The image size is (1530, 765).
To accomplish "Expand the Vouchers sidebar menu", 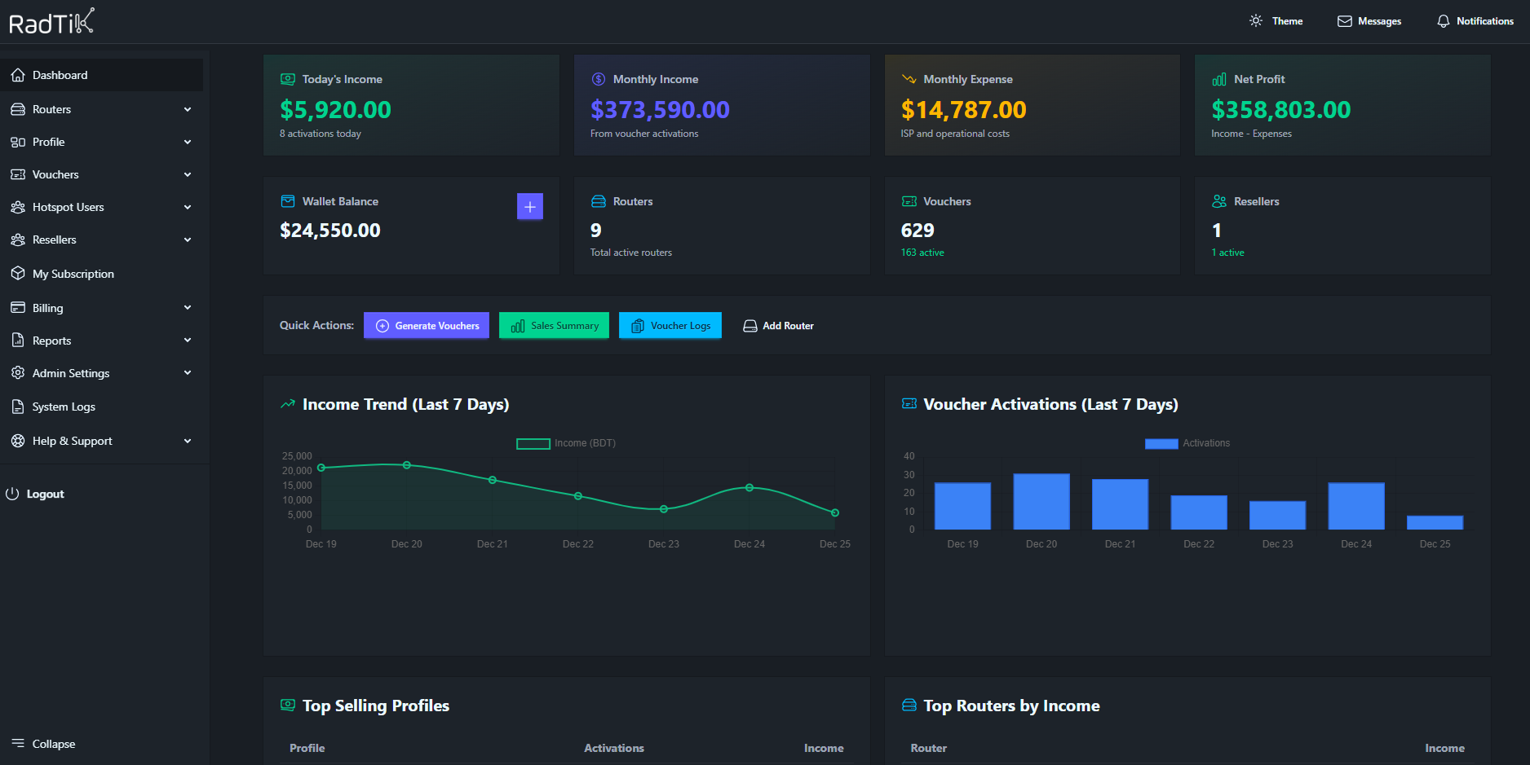I will pyautogui.click(x=103, y=174).
